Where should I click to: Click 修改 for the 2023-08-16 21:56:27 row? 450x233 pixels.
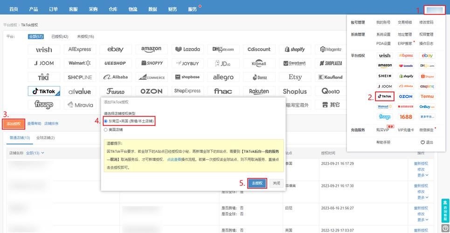pyautogui.click(x=421, y=214)
